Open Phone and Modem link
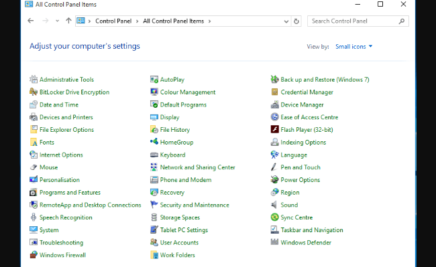The height and width of the screenshot is (267, 436). [x=185, y=179]
